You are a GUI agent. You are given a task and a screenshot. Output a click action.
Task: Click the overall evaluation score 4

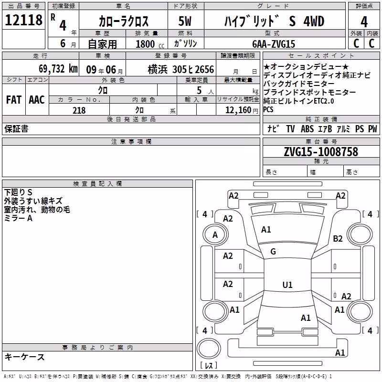point(364,21)
